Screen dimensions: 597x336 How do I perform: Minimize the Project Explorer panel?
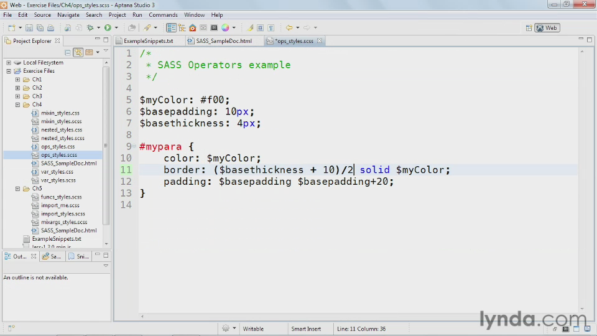point(98,39)
